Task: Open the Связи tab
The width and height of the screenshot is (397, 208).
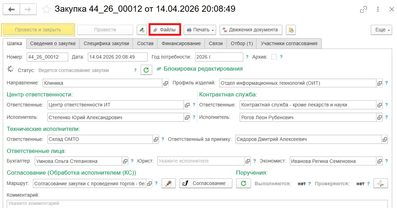Action: 216,43
